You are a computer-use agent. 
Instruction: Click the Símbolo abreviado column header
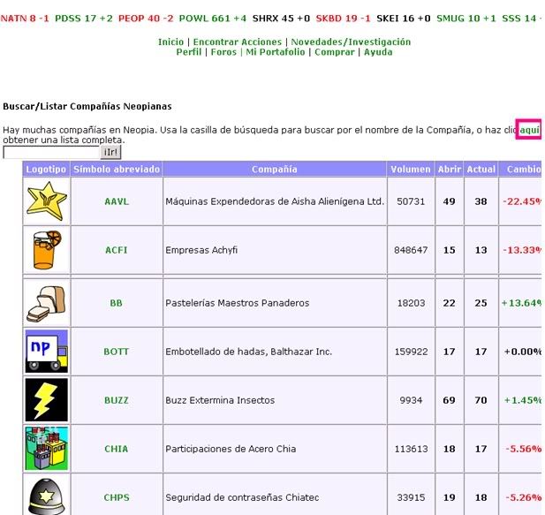point(117,170)
